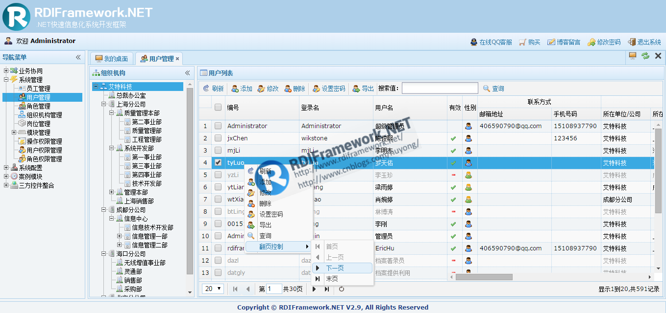Expand the 模块管理 tree node
Image resolution: width=666 pixels, height=313 pixels.
click(x=14, y=132)
